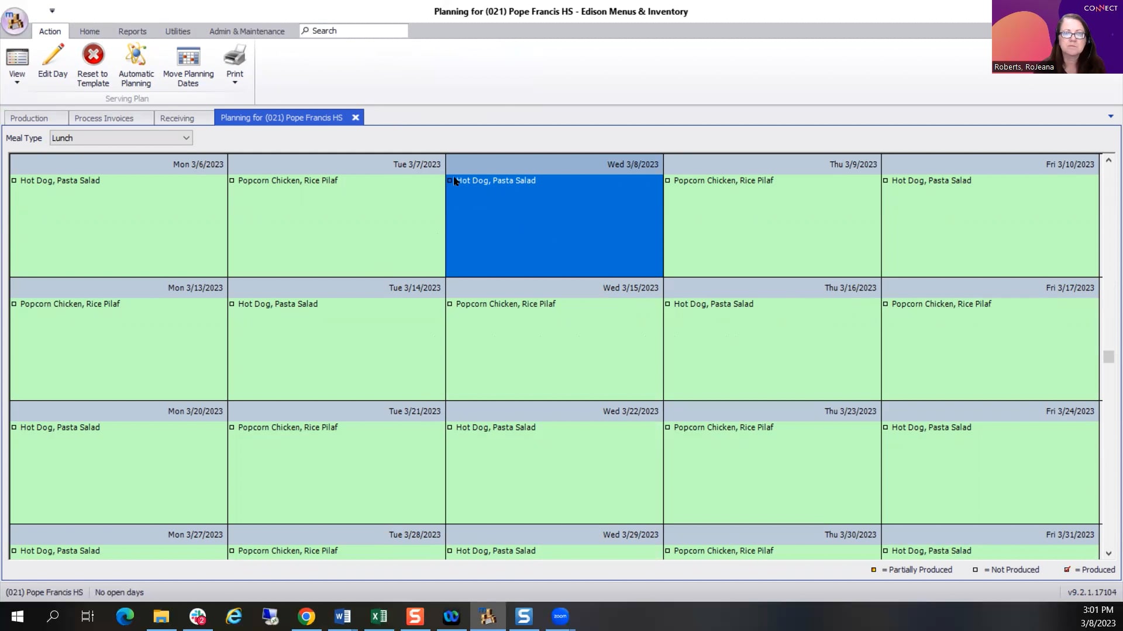The height and width of the screenshot is (631, 1123).
Task: Toggle the checkbox beside Popcorn Chicken on Tue 3/7
Action: (x=232, y=180)
